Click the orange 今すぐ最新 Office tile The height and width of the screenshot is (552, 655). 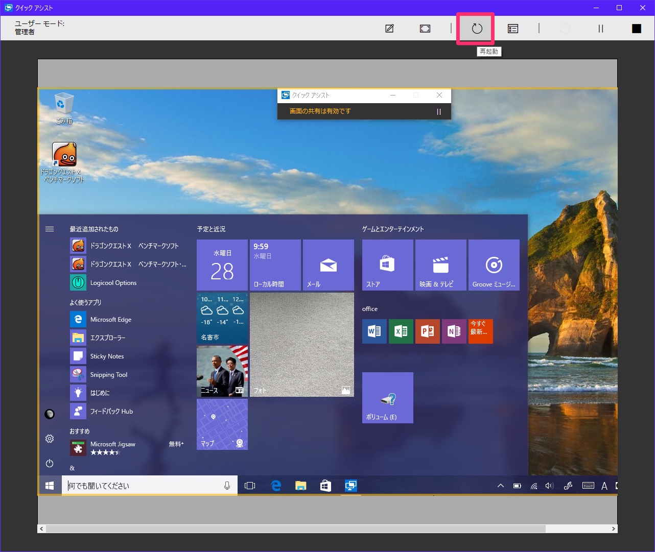pyautogui.click(x=481, y=331)
